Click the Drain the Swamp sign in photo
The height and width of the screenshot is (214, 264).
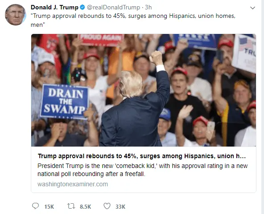coord(64,102)
